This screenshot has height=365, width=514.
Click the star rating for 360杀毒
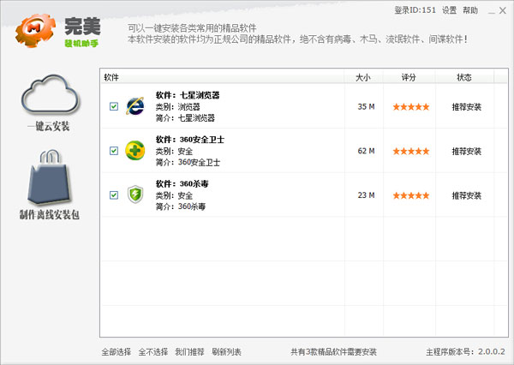[410, 195]
